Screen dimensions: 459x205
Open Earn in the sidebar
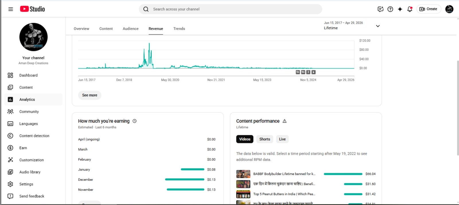(x=23, y=148)
